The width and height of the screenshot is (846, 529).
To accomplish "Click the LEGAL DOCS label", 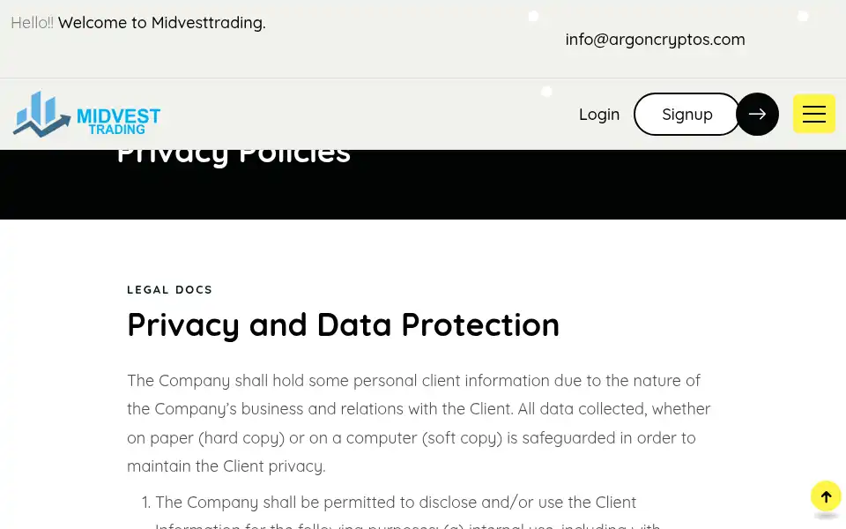I will click(x=169, y=290).
